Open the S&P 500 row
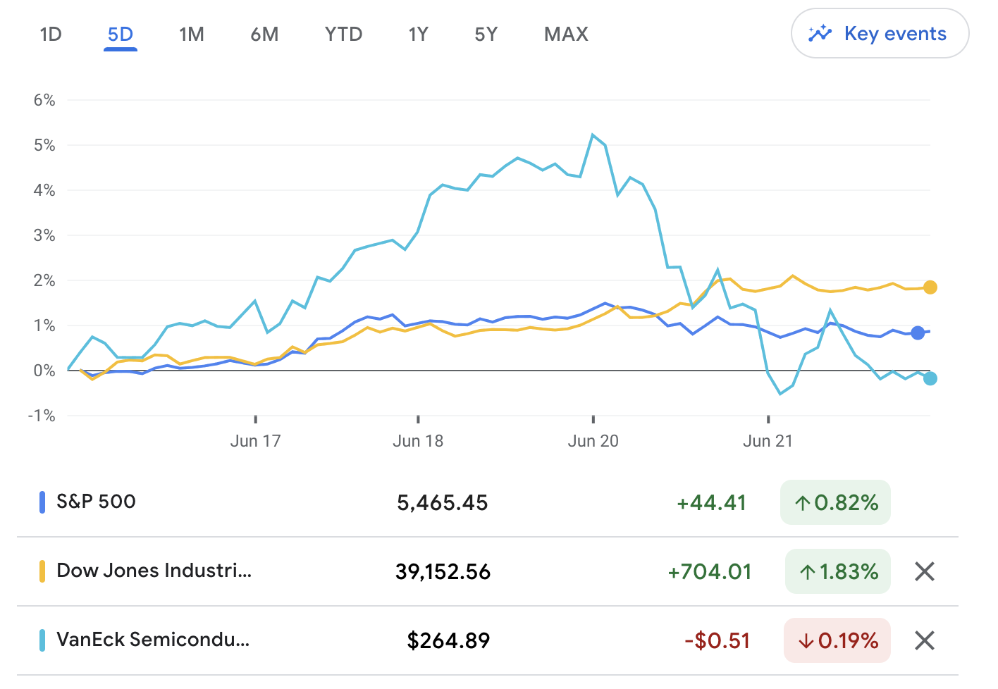 point(96,502)
